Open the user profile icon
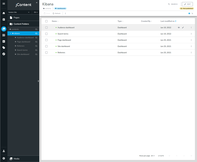The height and width of the screenshot is (162, 197). point(4,151)
